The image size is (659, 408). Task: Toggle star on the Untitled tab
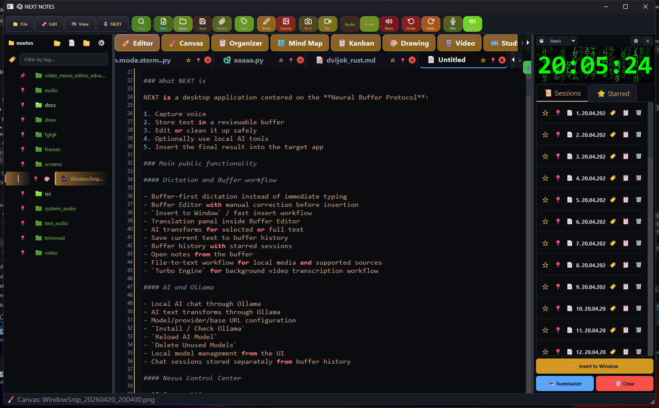tap(483, 60)
